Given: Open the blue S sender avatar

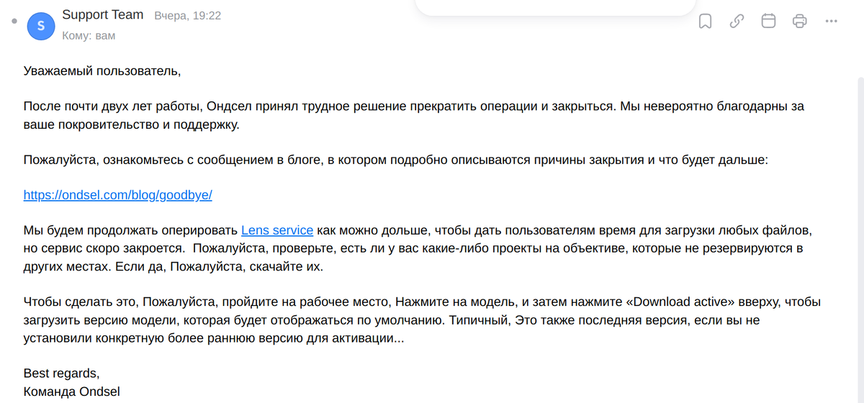Looking at the screenshot, I should pyautogui.click(x=40, y=26).
